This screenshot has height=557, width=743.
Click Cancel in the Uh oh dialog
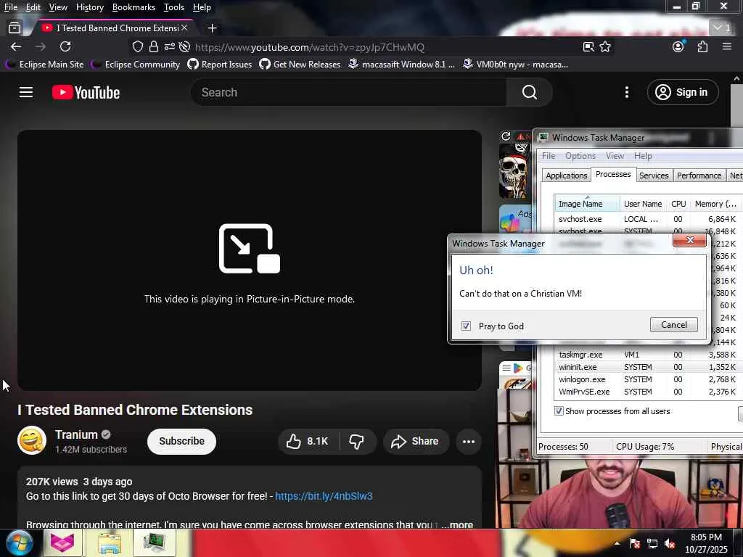tap(674, 324)
